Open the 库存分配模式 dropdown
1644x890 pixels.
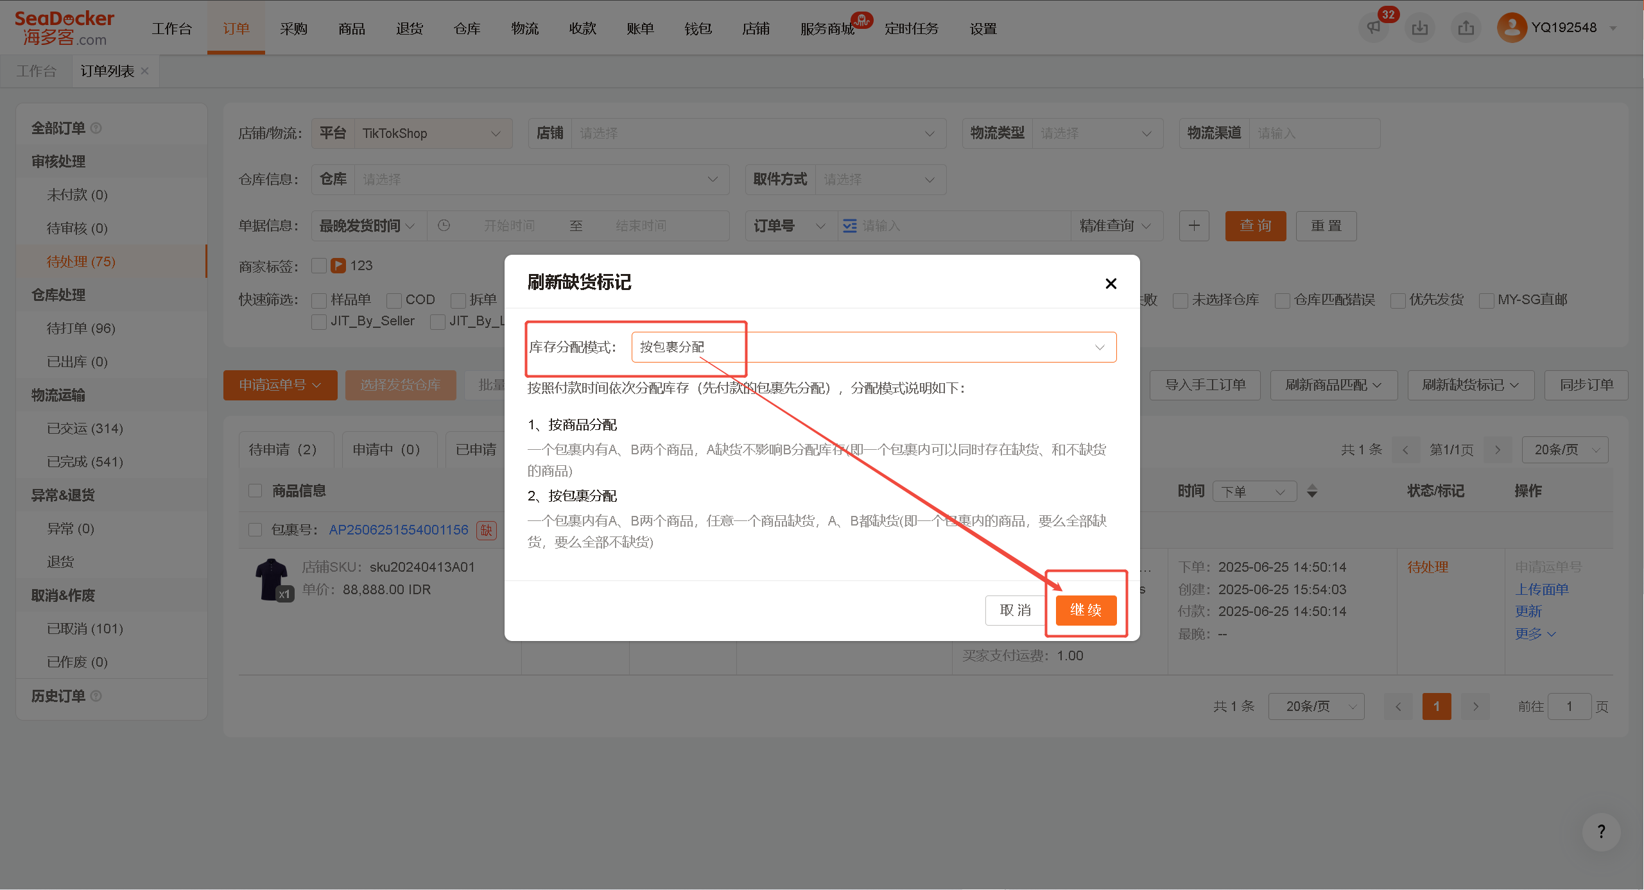tap(874, 347)
